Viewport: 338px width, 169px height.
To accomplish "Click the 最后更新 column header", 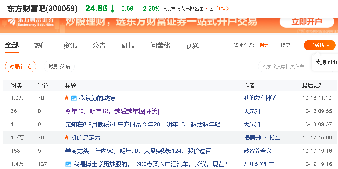I will pyautogui.click(x=313, y=86).
